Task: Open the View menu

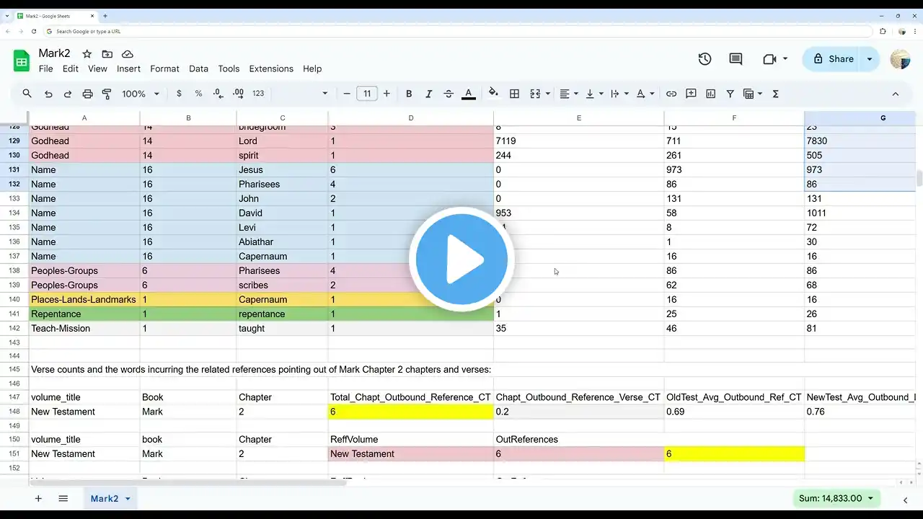Action: pyautogui.click(x=97, y=68)
